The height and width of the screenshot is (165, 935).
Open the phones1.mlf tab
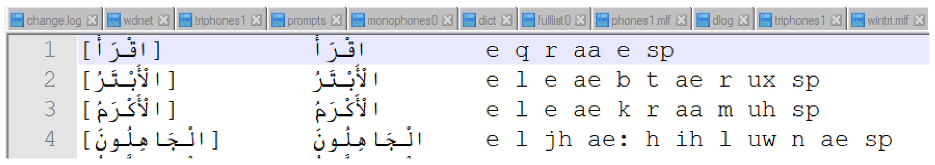[x=641, y=20]
